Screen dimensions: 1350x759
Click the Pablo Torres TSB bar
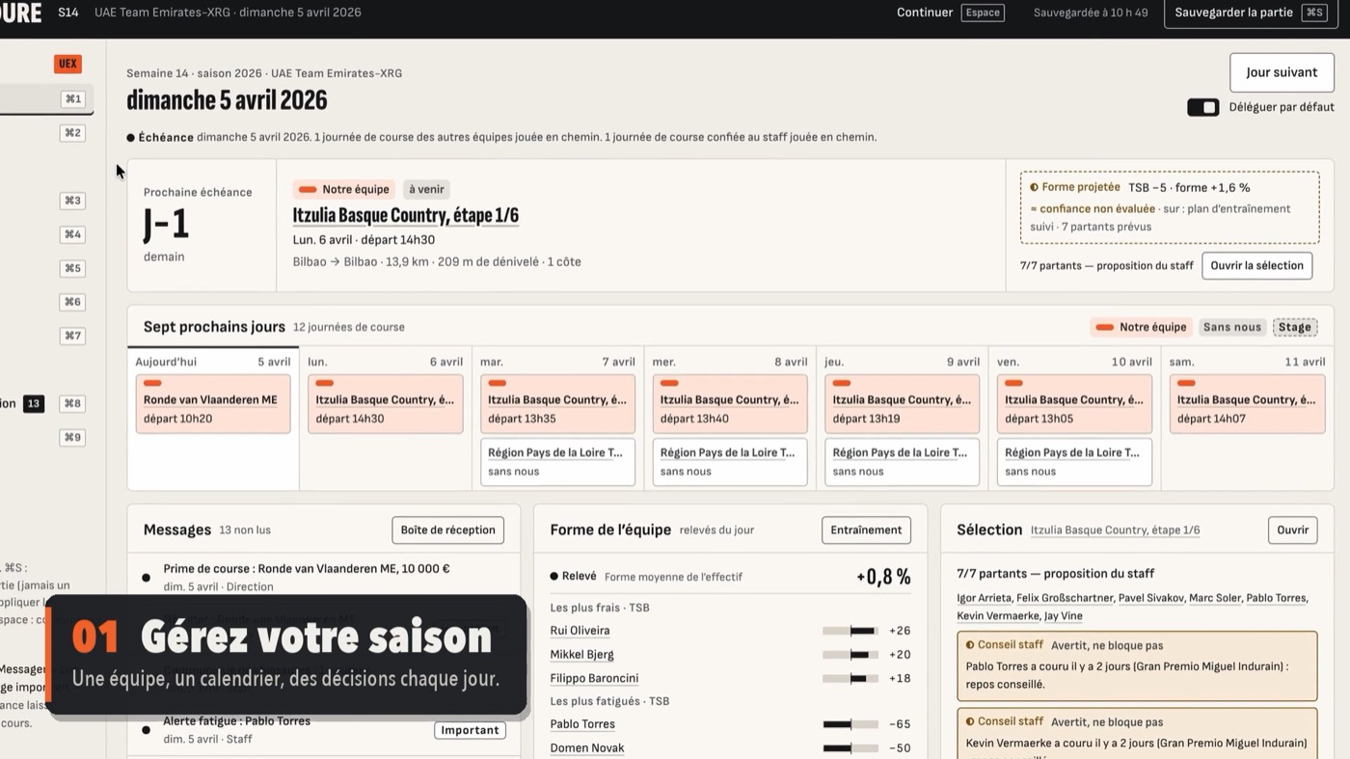point(850,724)
